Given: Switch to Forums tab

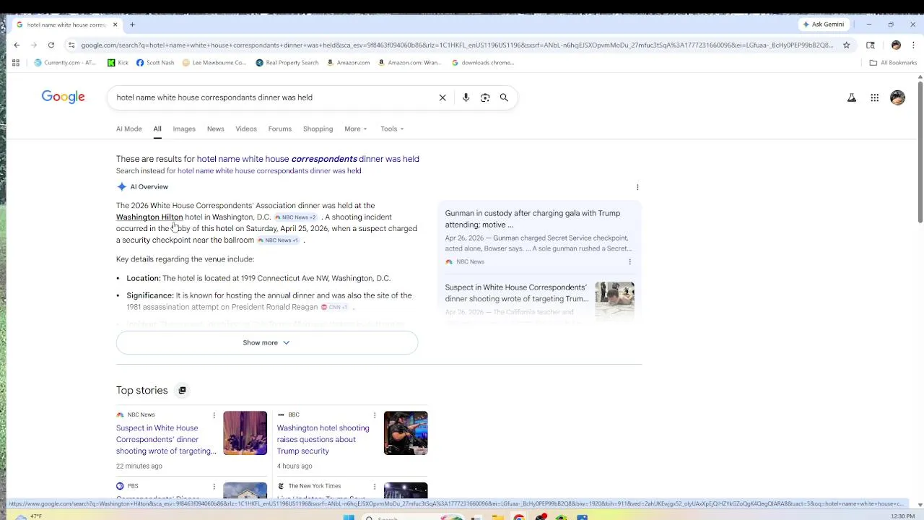Looking at the screenshot, I should coord(280,129).
